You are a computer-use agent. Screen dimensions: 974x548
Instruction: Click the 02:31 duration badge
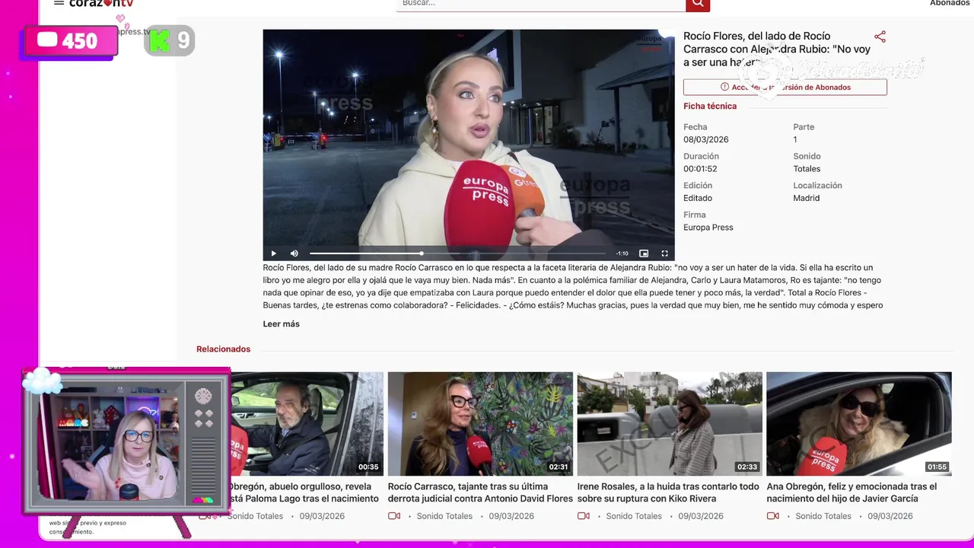click(x=559, y=467)
